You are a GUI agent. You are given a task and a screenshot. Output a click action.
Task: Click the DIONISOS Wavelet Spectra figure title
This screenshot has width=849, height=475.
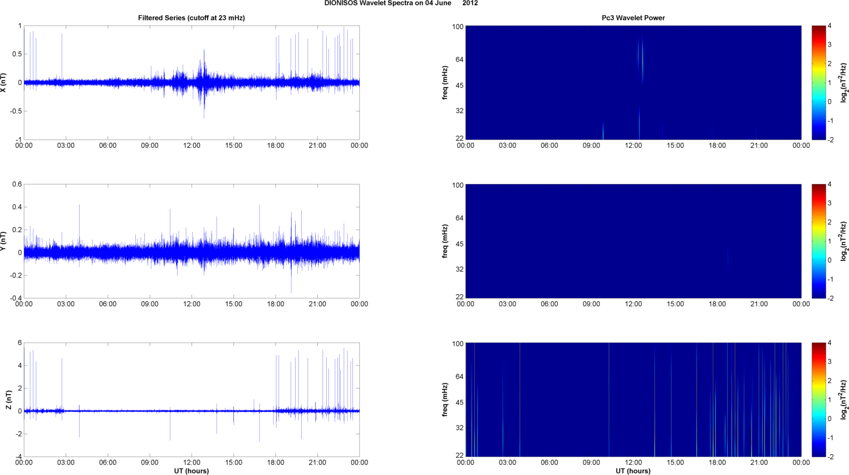click(x=401, y=3)
